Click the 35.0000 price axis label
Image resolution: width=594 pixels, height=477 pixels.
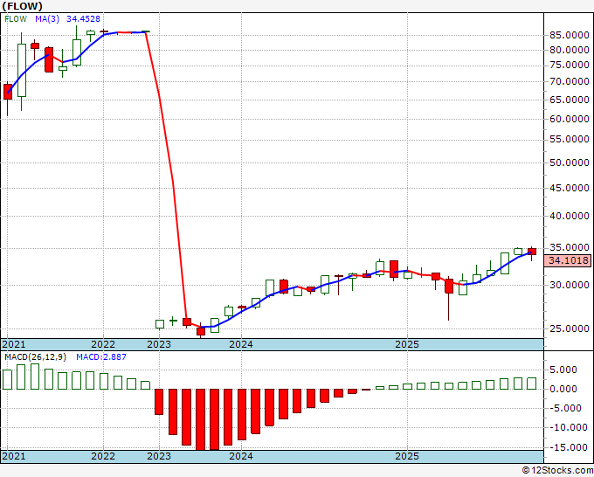pos(569,248)
